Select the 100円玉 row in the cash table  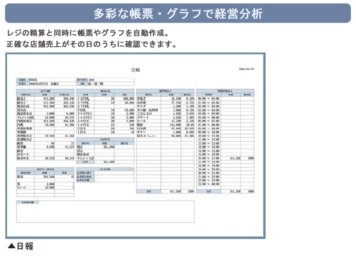pyautogui.click(x=105, y=117)
